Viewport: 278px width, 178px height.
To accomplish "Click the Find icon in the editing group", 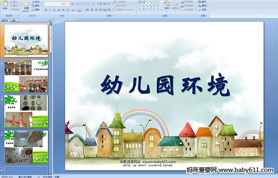I will 202,2.
